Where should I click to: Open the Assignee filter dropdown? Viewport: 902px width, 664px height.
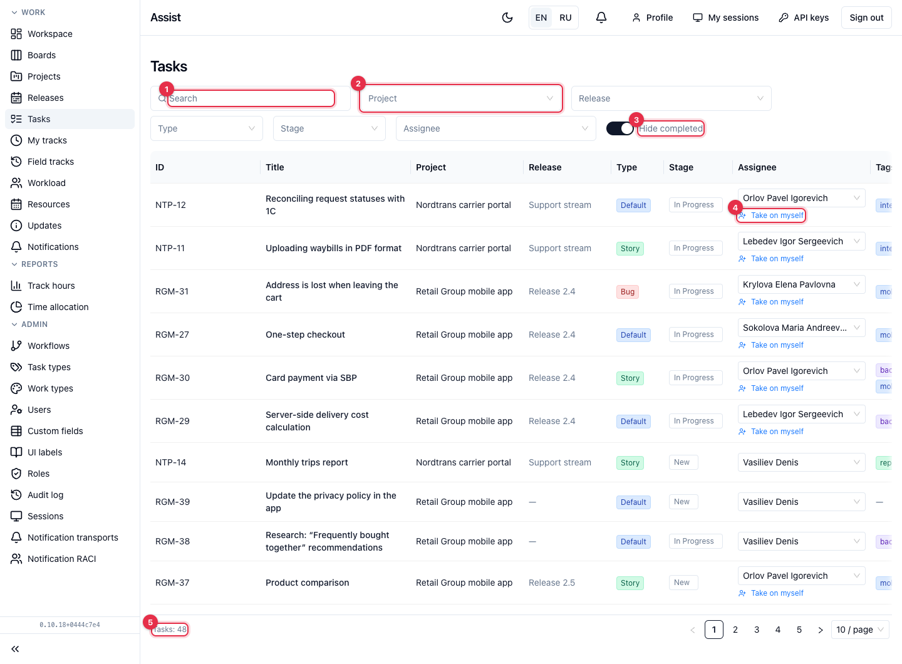pos(496,128)
